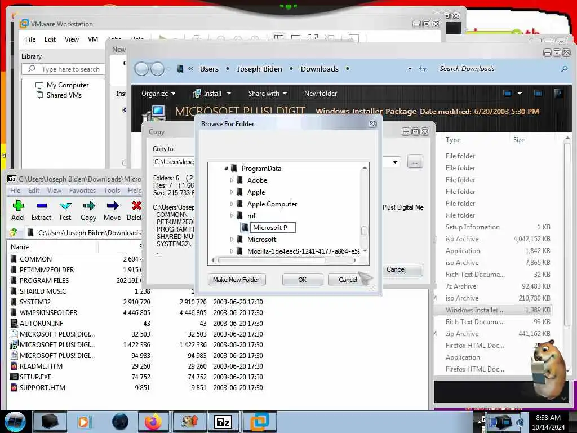Viewport: 577px width, 433px height.
Task: Open the view options dropdown arrow
Action: [x=520, y=94]
